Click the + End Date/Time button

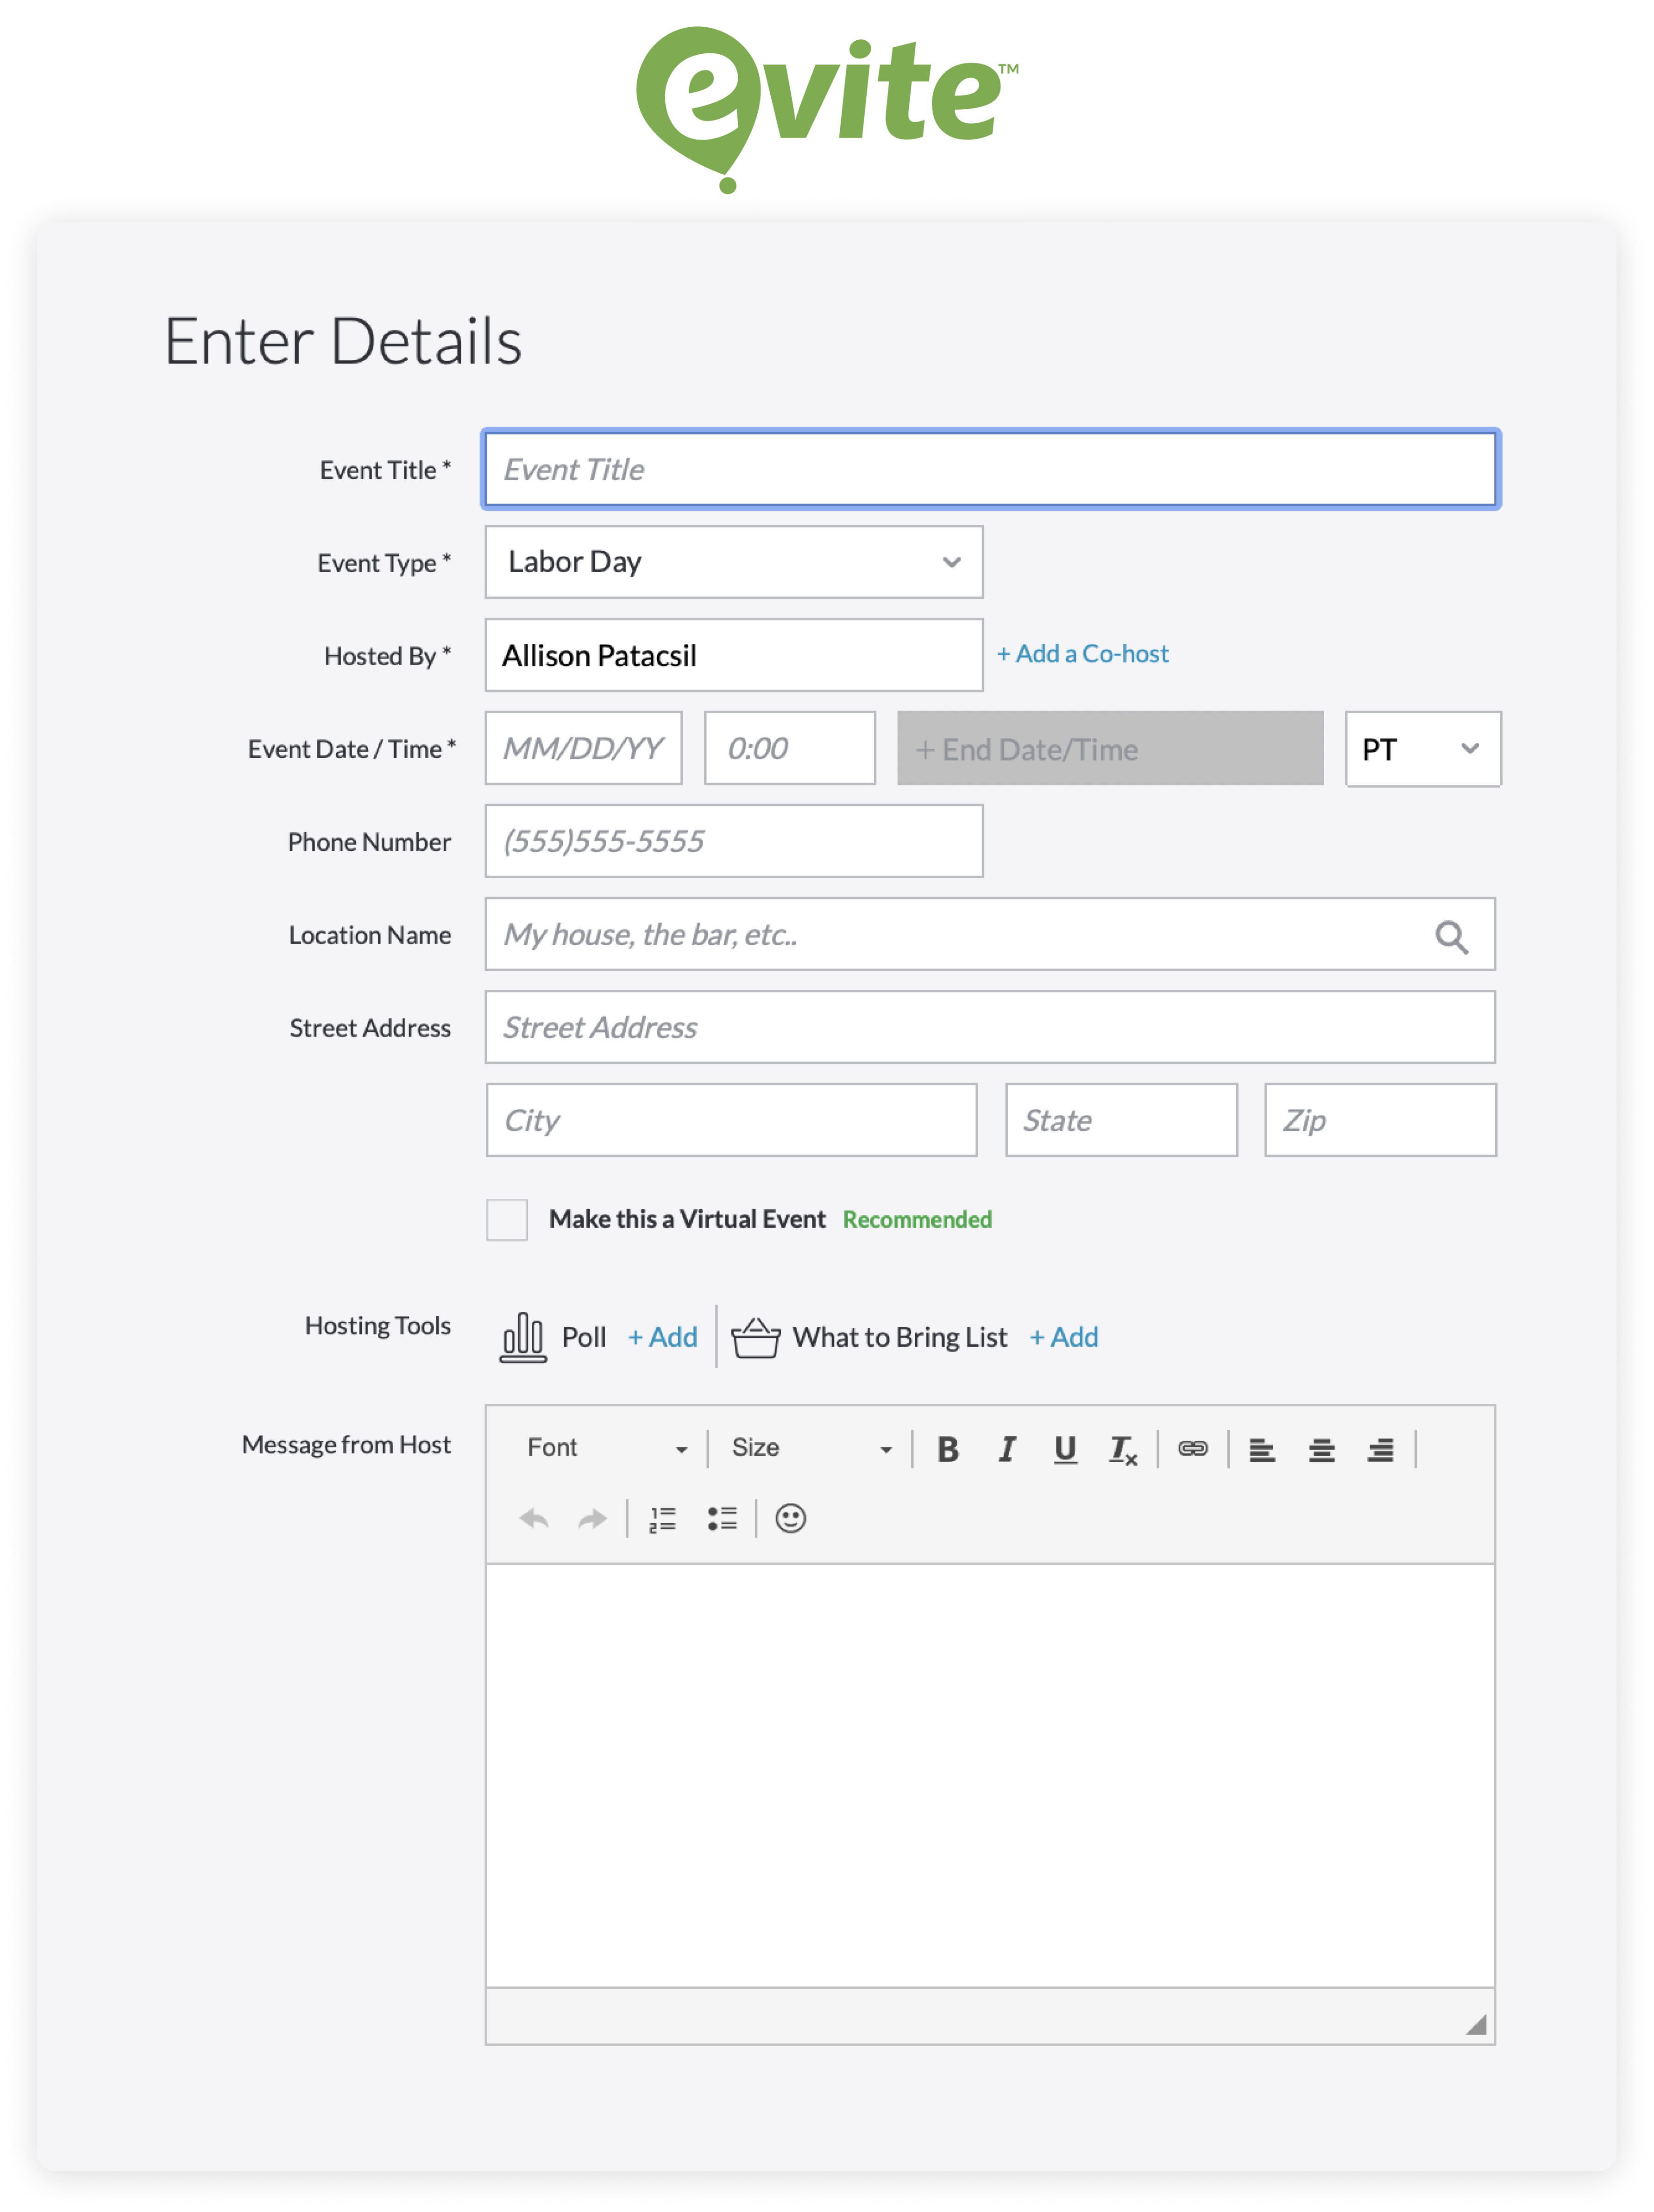click(x=1110, y=749)
